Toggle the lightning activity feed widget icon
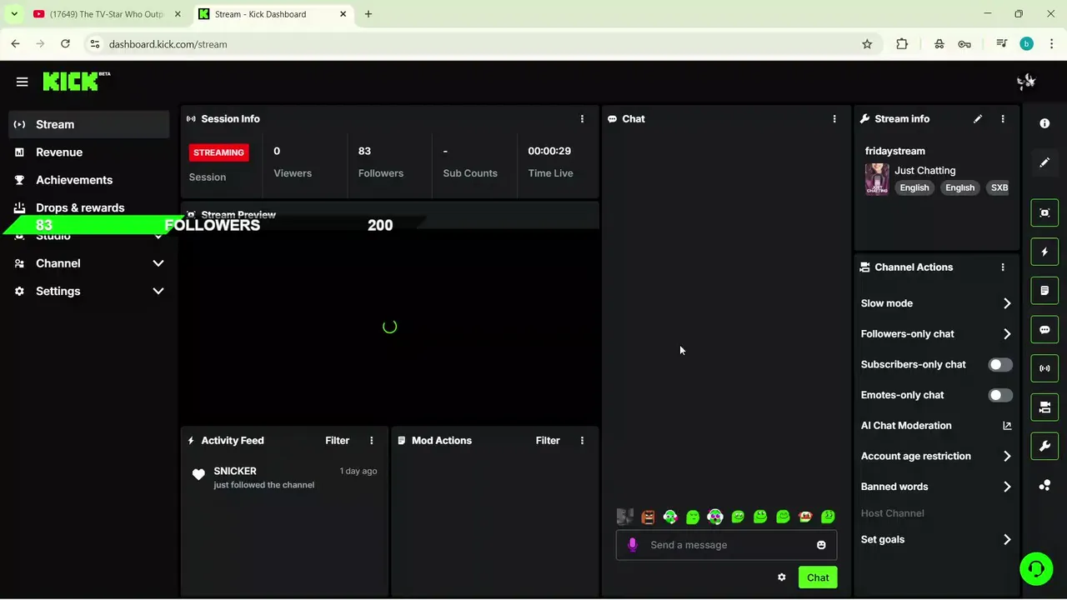This screenshot has height=600, width=1067. pos(1044,252)
